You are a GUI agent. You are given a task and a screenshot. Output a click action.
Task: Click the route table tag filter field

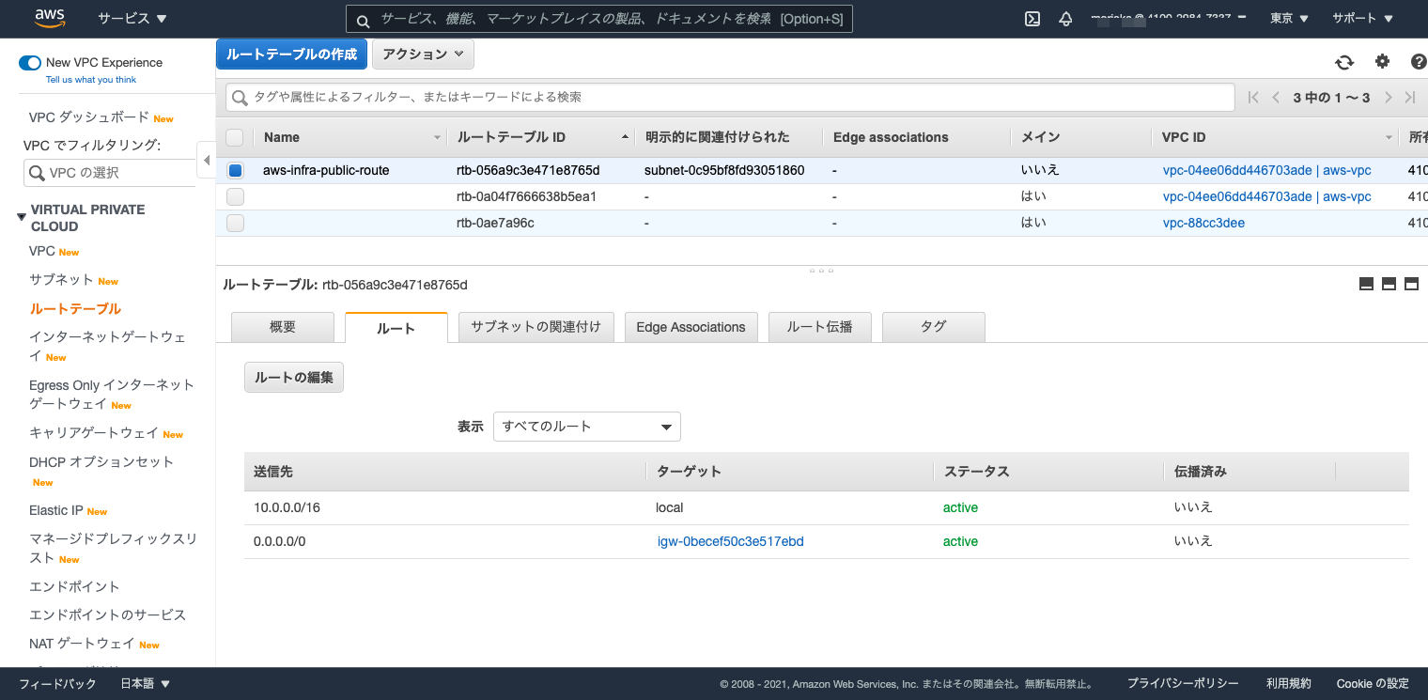point(730,98)
